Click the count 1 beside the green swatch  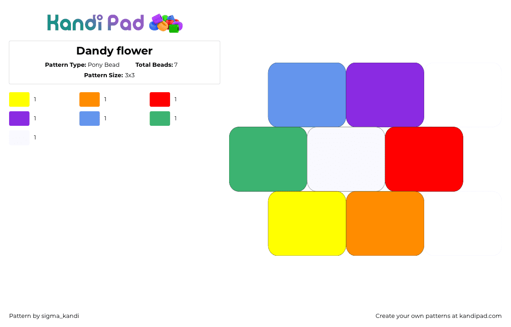(x=175, y=119)
